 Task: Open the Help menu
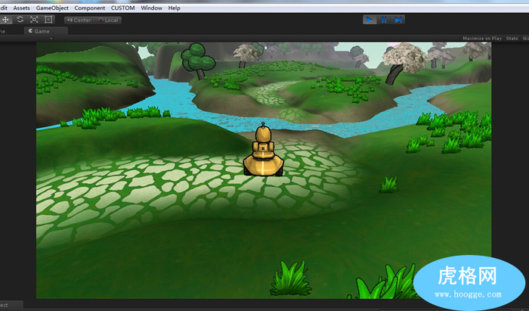pos(174,8)
